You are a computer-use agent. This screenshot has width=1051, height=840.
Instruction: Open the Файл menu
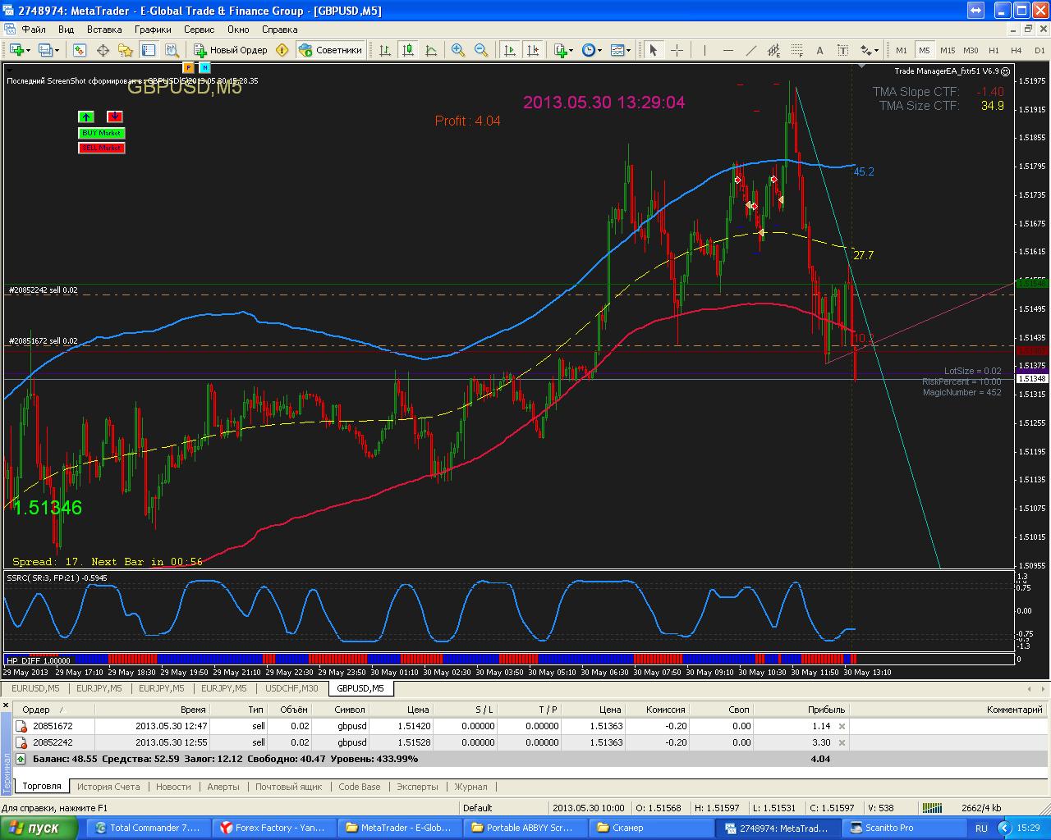click(x=34, y=29)
